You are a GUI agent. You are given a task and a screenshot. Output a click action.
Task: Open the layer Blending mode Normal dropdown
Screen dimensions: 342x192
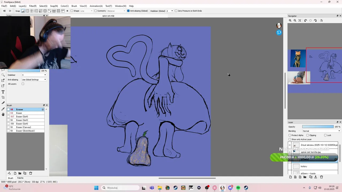tap(321, 131)
